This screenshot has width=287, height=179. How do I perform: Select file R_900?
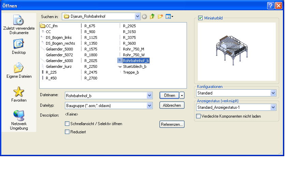tap(90, 32)
